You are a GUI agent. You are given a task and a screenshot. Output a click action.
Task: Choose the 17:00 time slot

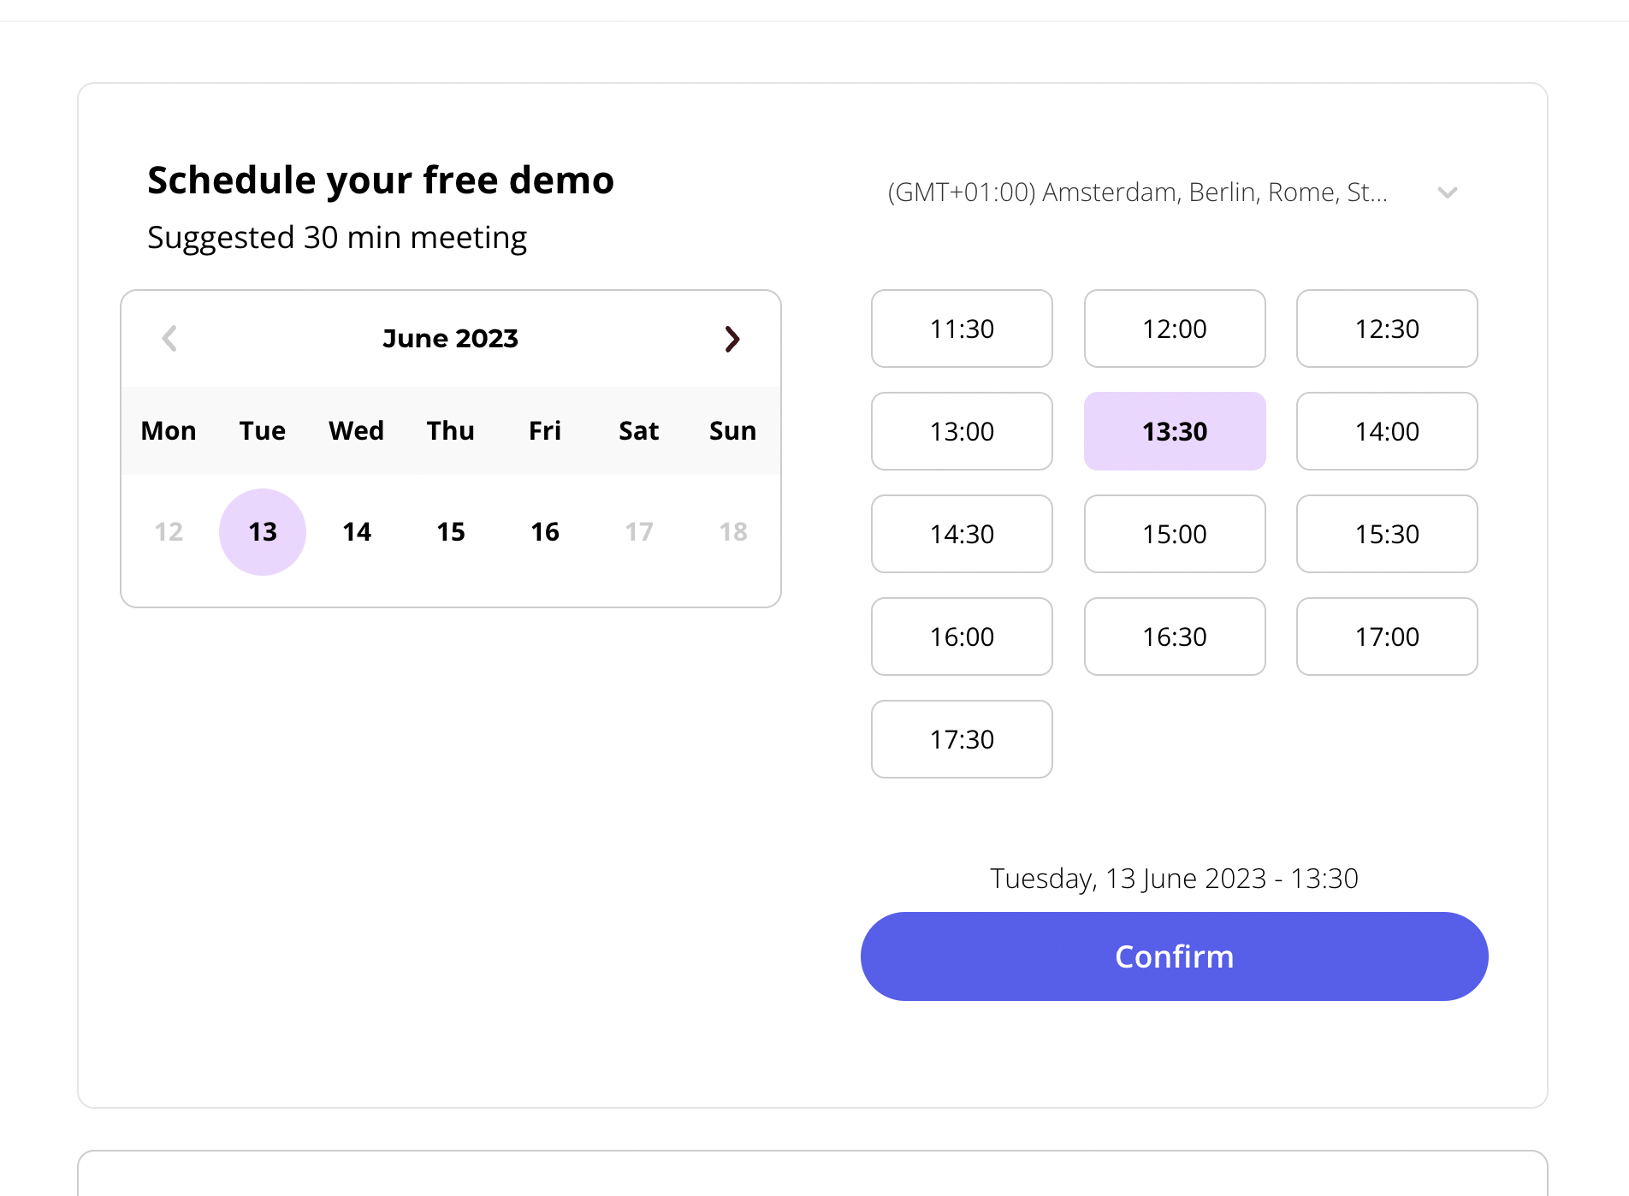point(1387,636)
